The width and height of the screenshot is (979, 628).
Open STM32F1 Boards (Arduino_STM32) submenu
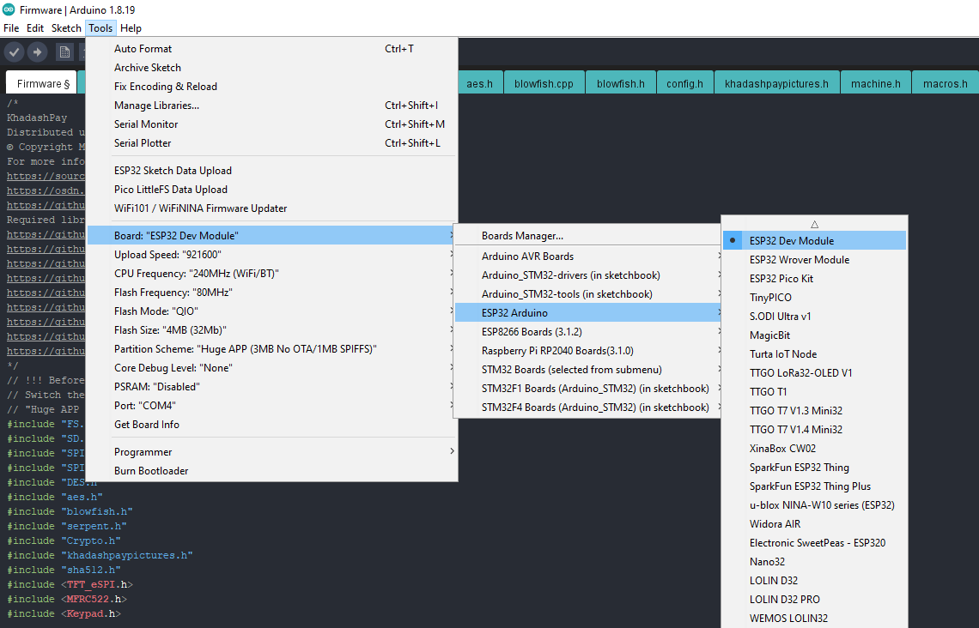[x=588, y=389]
